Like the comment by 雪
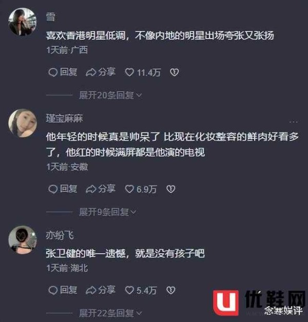This screenshot has height=322, width=308. (x=143, y=72)
